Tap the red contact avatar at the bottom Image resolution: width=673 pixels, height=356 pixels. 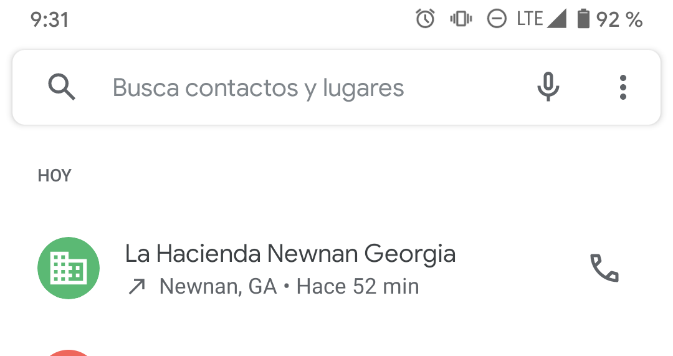coord(69,353)
